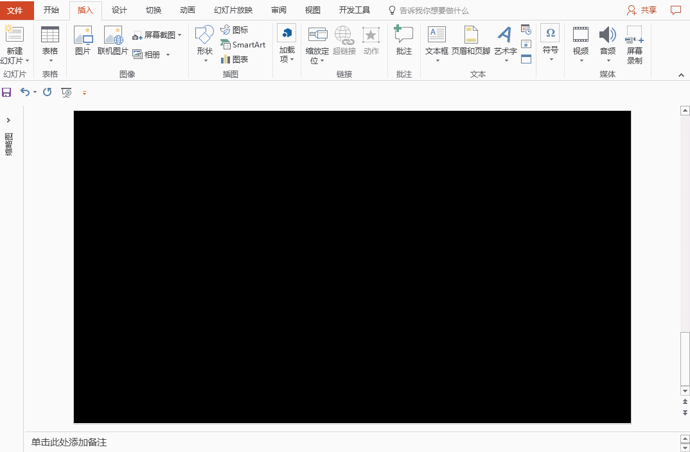Open the 形状 shapes gallery
The height and width of the screenshot is (452, 690).
[x=205, y=44]
